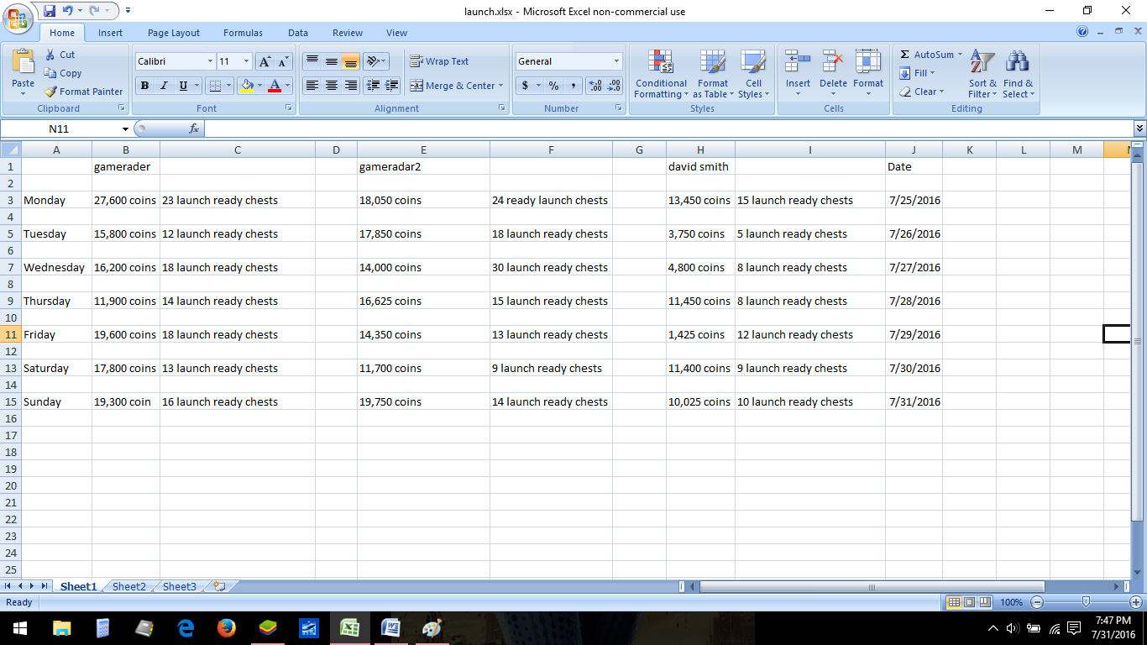The width and height of the screenshot is (1147, 645).
Task: Set Bottom Align for cells
Action: coord(351,61)
